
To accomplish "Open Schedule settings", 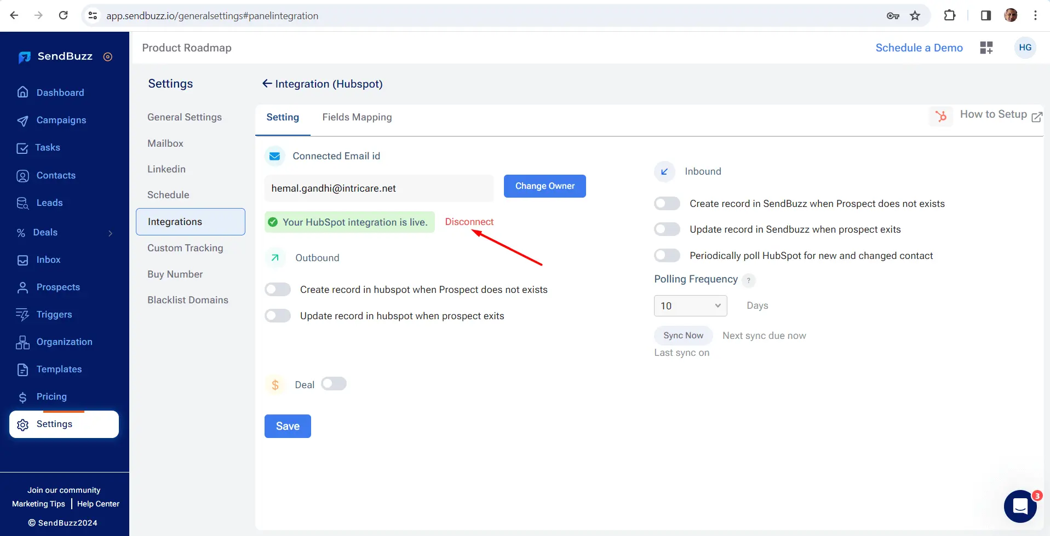I will pyautogui.click(x=168, y=195).
